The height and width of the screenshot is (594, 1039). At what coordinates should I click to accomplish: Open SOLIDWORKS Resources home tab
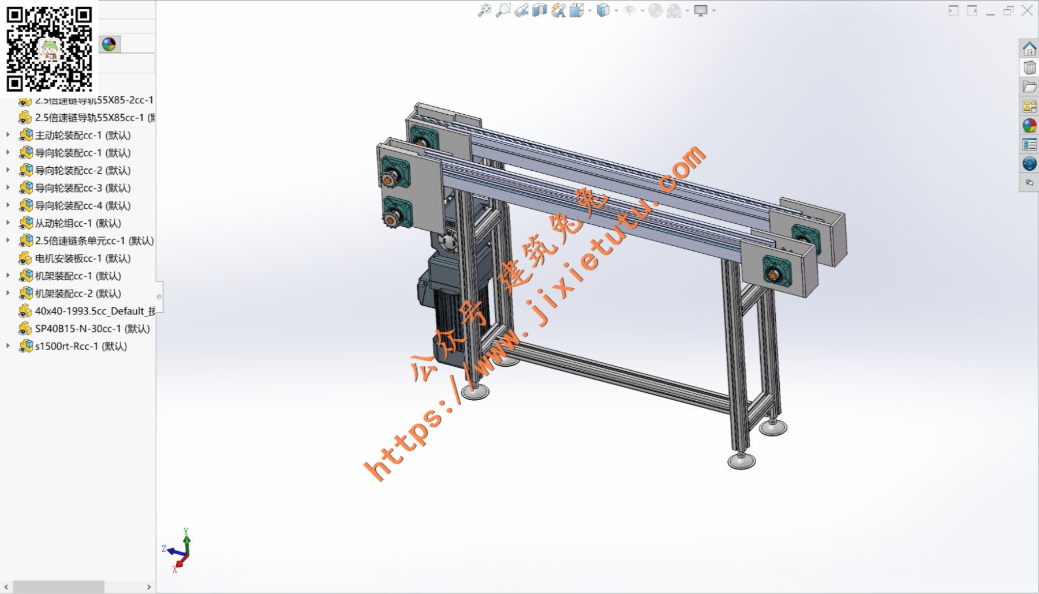pos(1029,49)
